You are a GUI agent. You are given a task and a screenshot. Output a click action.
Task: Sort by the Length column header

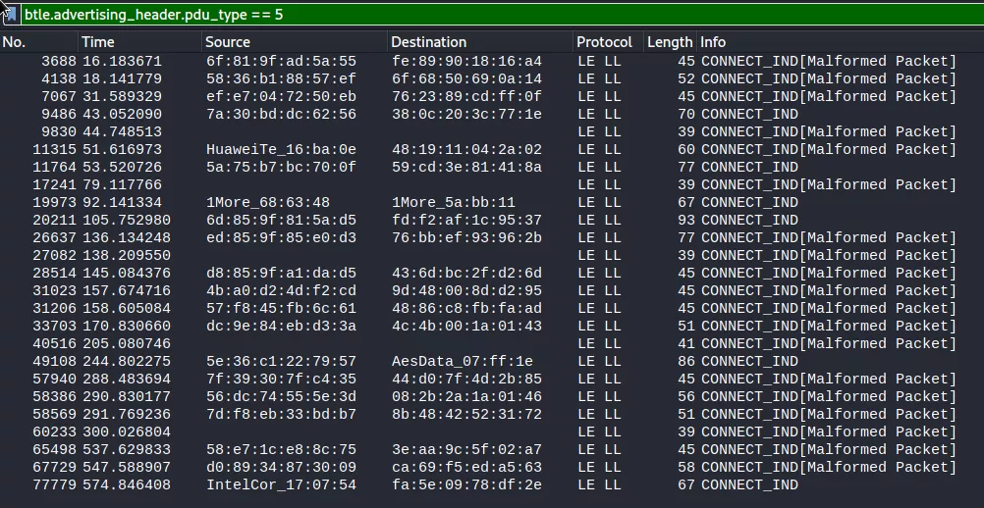click(670, 42)
